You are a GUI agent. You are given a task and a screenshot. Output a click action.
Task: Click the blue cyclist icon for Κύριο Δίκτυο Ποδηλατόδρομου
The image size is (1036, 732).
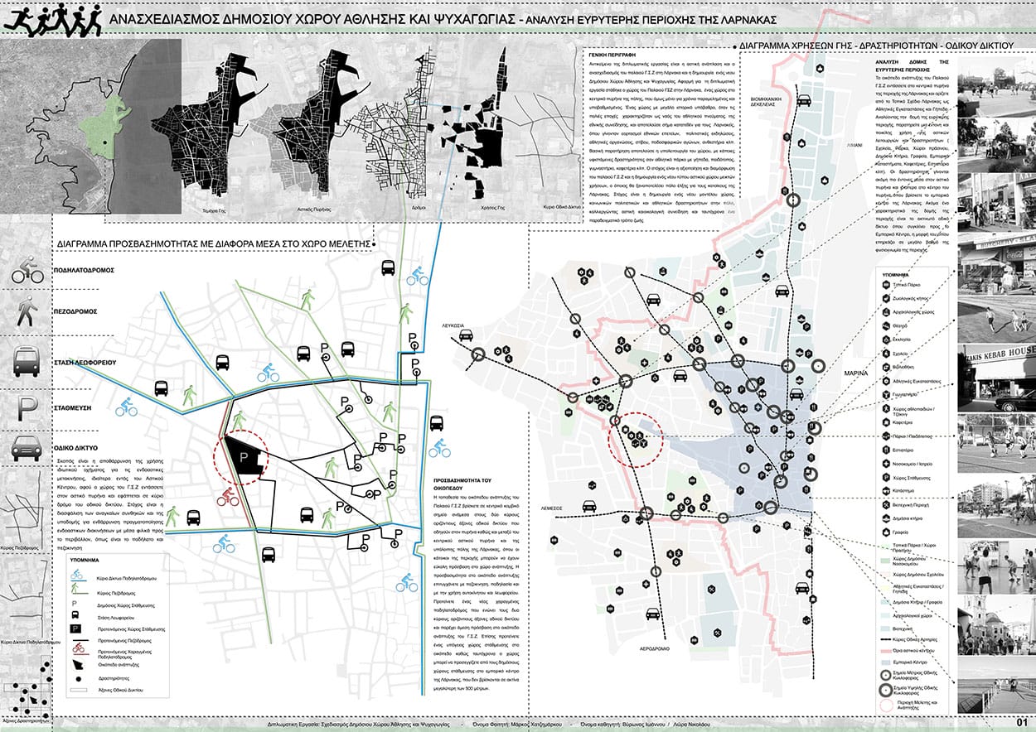(x=76, y=575)
